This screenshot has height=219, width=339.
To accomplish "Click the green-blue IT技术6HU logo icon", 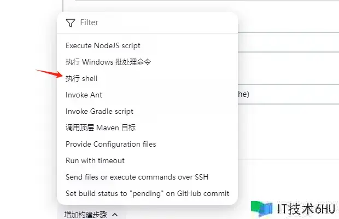I will coord(262,208).
